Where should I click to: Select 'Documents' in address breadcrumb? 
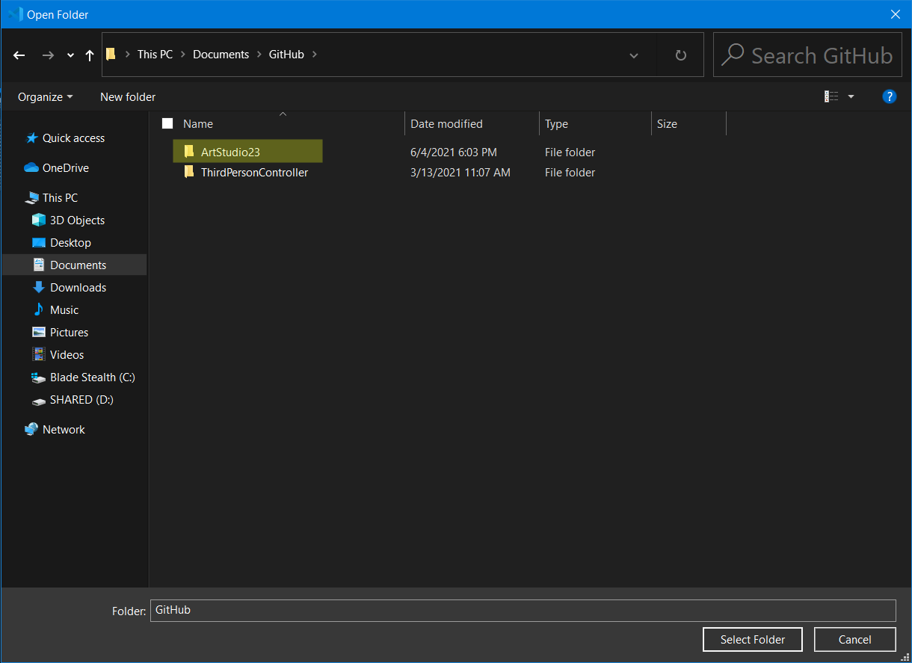coord(221,54)
